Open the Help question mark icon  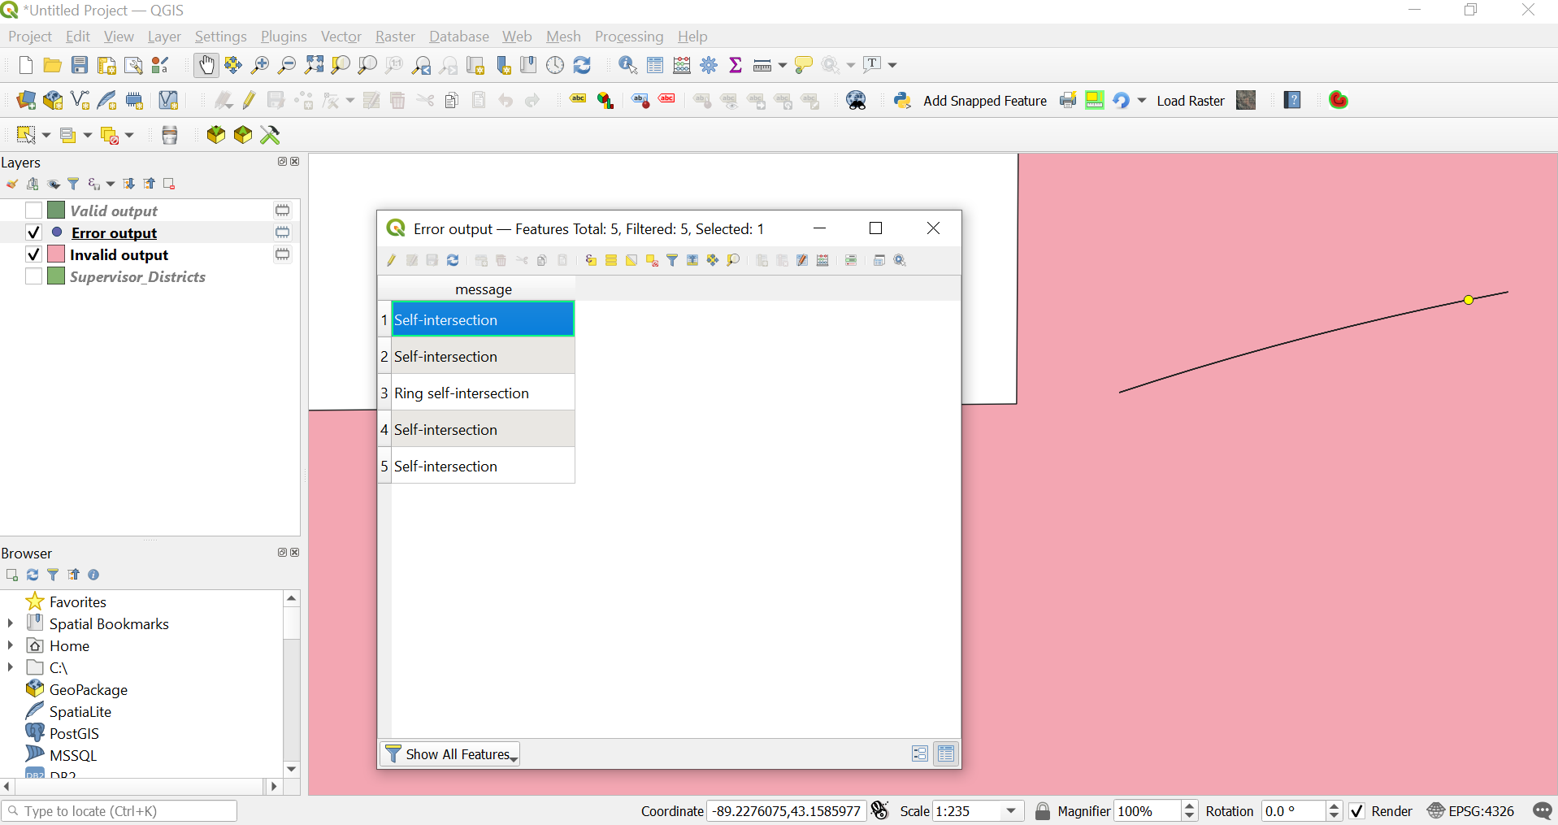[1292, 100]
